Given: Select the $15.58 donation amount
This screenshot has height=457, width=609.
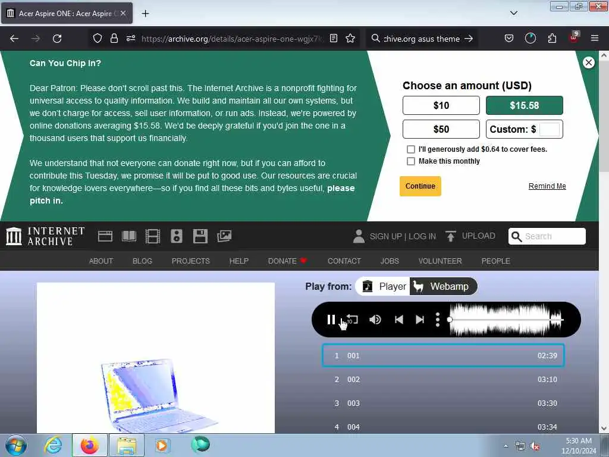Looking at the screenshot, I should (x=525, y=105).
